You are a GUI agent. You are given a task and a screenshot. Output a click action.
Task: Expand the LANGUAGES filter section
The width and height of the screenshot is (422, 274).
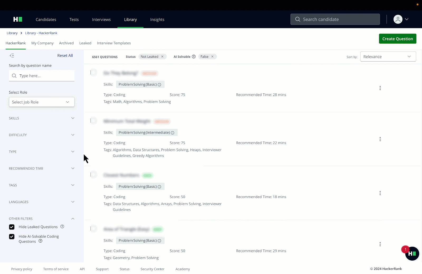tap(42, 202)
